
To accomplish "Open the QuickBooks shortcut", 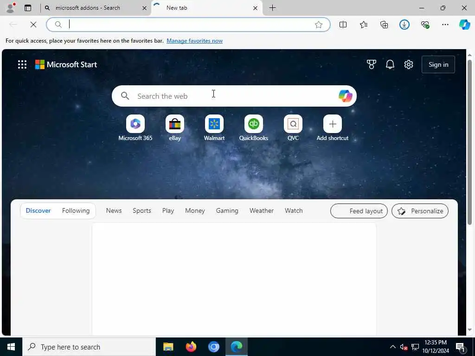I will [254, 128].
